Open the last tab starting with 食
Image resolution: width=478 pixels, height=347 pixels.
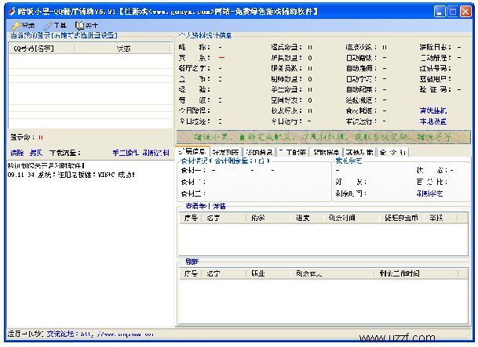(x=392, y=153)
